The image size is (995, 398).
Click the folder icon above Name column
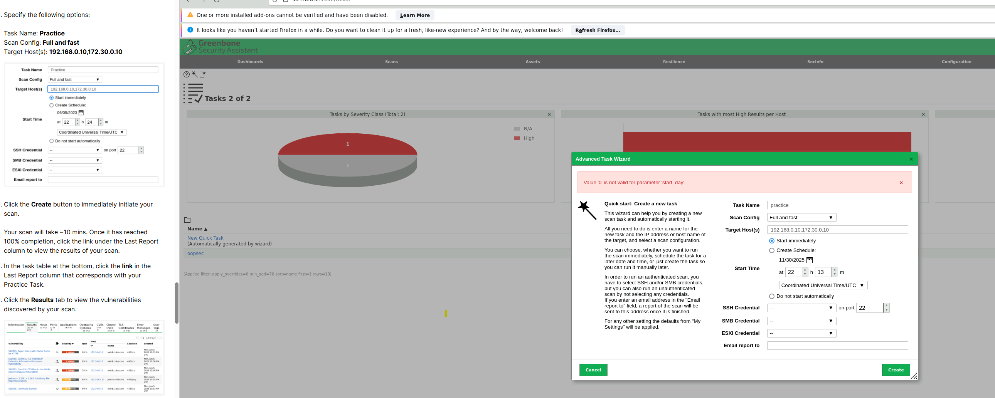point(187,220)
